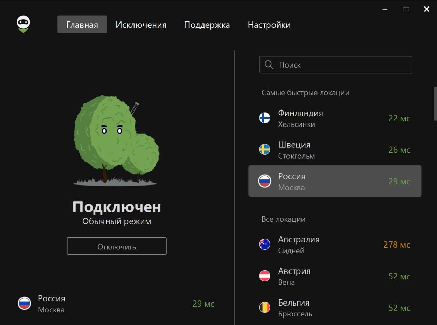Screen dimensions: 437x325
Task: Click the magnifier search icon
Action: pyautogui.click(x=269, y=64)
